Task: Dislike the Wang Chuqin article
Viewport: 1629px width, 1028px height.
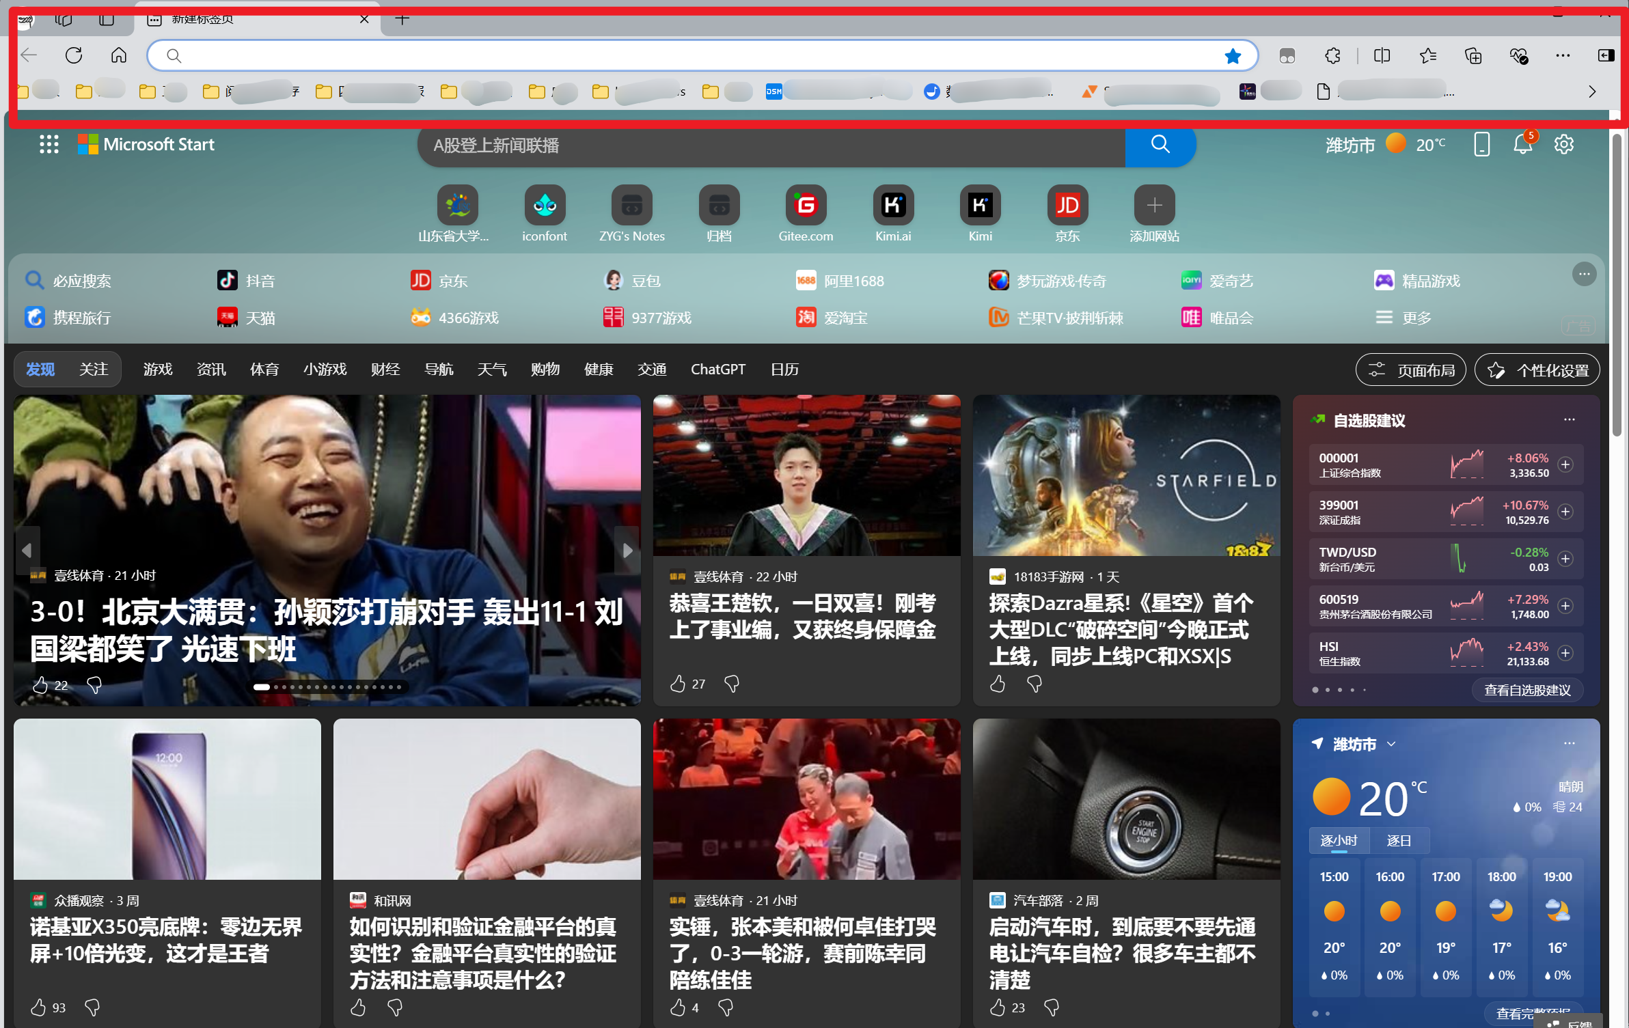Action: click(x=732, y=683)
